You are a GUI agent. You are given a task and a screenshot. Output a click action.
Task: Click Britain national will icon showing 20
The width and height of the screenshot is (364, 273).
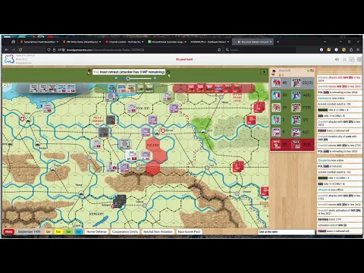click(x=276, y=108)
